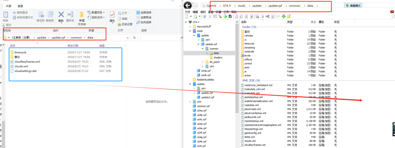Viewport: 395px width, 148px height.
Task: Click the yellow note icon in OpenIV toolbar
Action: 289,16
